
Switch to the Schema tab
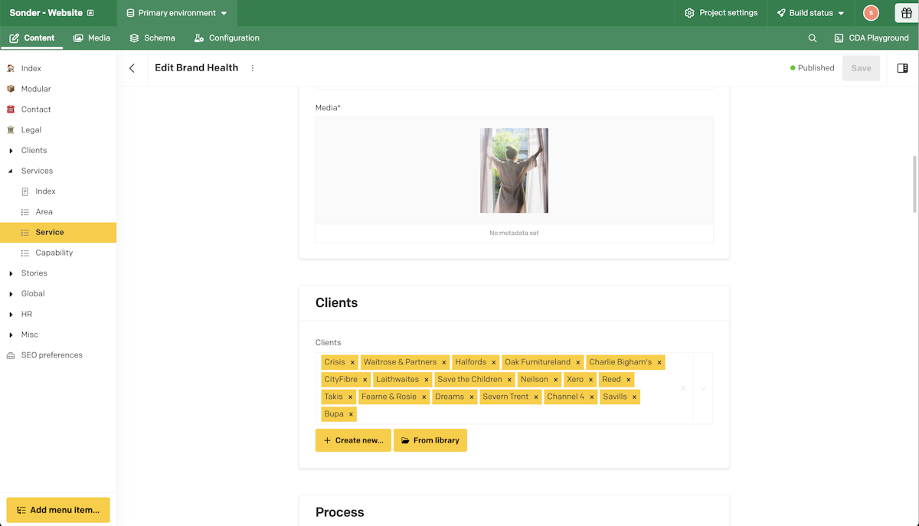point(152,38)
